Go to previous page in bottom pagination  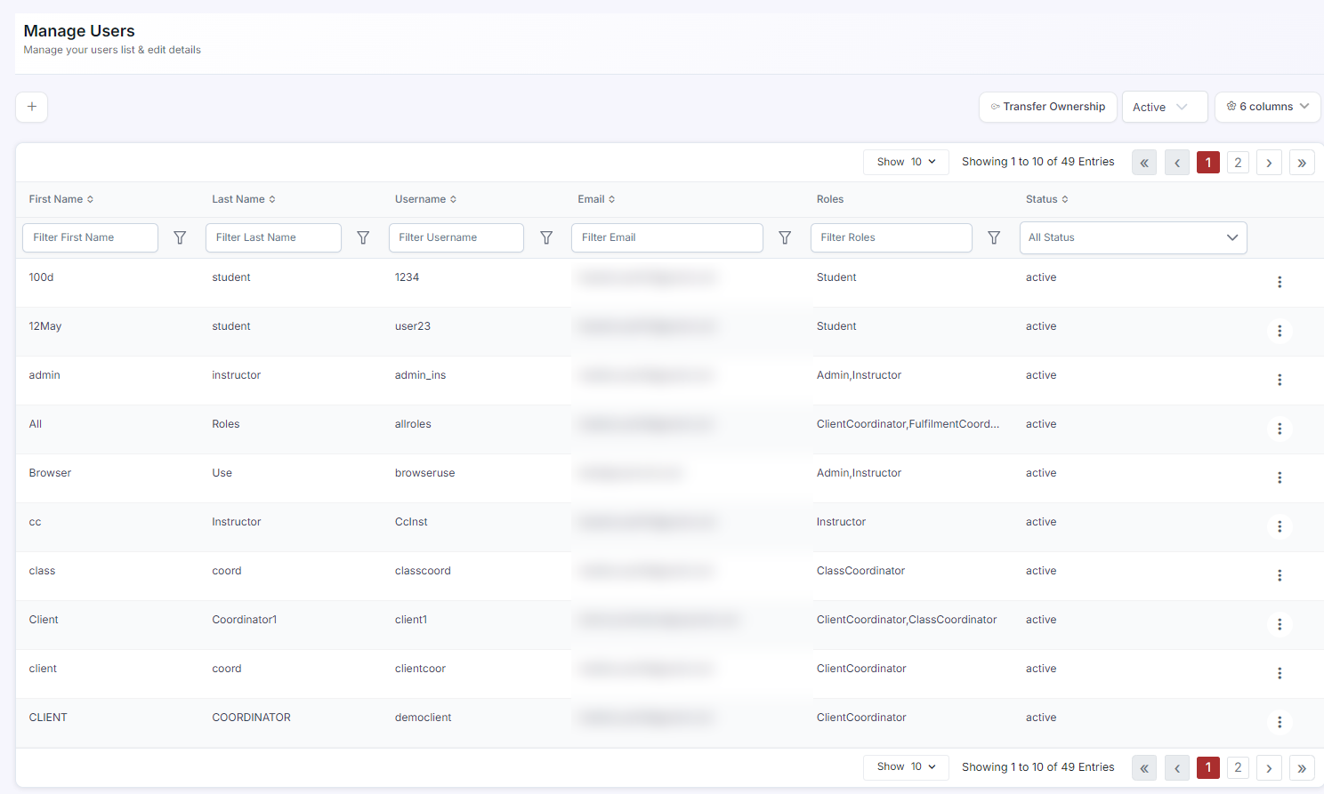click(1177, 768)
